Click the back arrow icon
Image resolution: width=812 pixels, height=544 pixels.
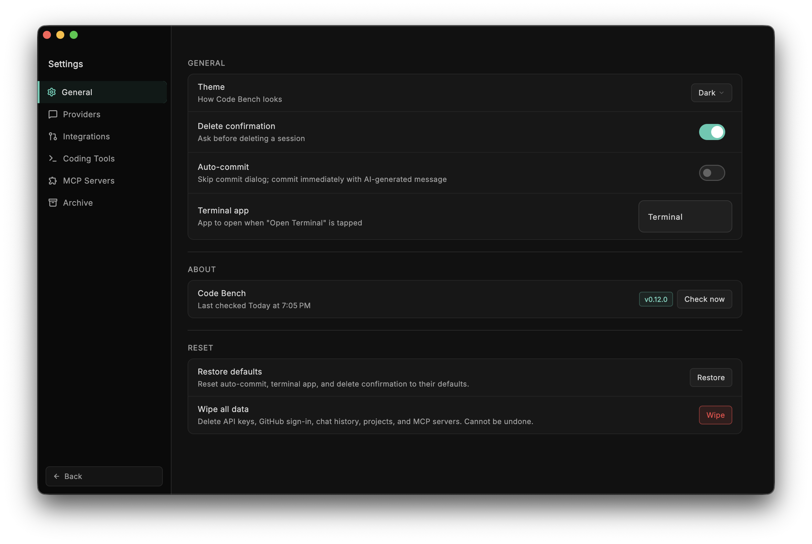pyautogui.click(x=57, y=476)
